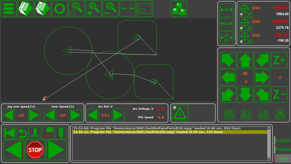Jog diagonally down-right
291x164 pixels.
point(262,94)
